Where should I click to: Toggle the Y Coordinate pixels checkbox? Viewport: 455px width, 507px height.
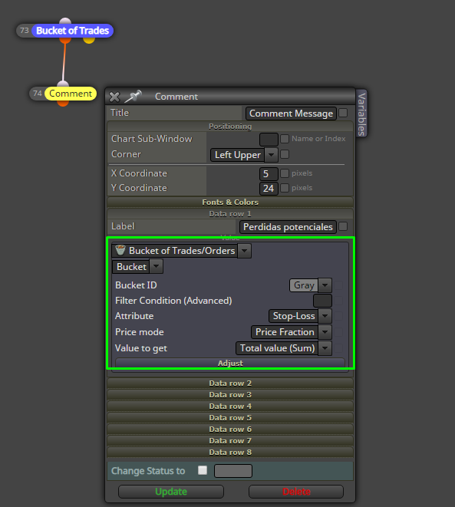[x=285, y=188]
